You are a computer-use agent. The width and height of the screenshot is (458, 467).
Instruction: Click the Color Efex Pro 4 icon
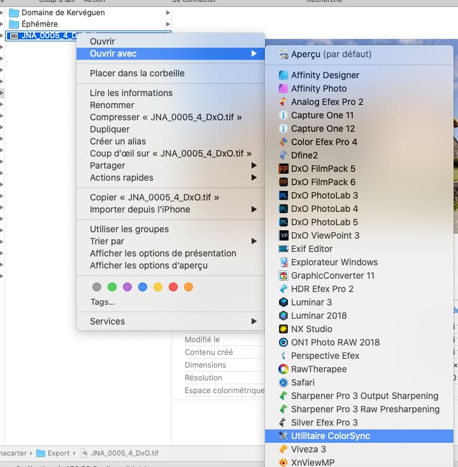click(283, 142)
